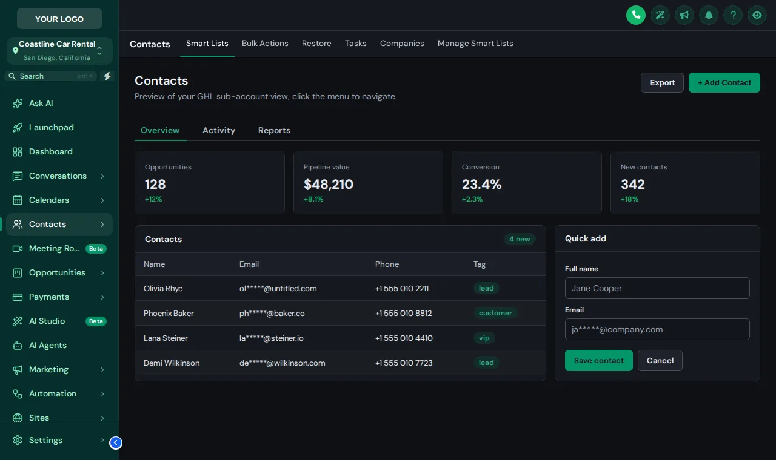Expand the Automation submenu chevron
Viewport: 776px width, 460px height.
tap(102, 394)
